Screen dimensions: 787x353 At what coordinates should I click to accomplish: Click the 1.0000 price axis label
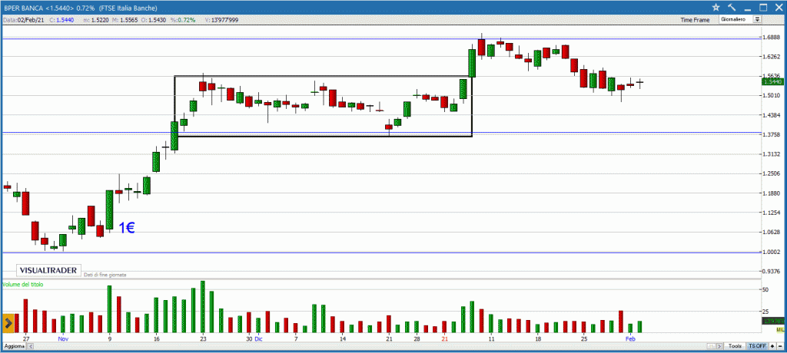point(773,252)
